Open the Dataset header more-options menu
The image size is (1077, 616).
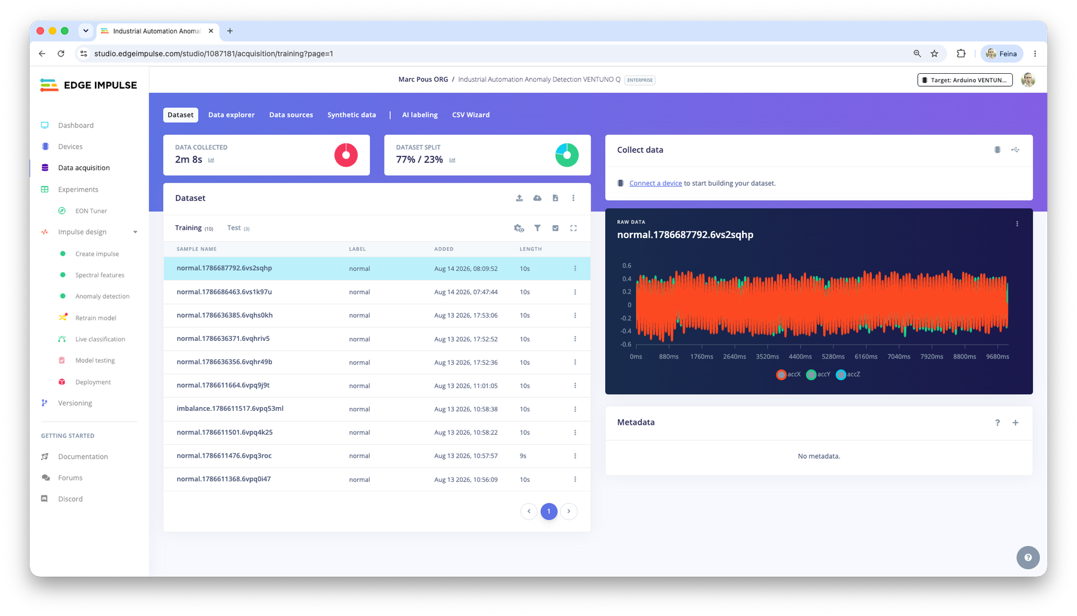point(574,198)
